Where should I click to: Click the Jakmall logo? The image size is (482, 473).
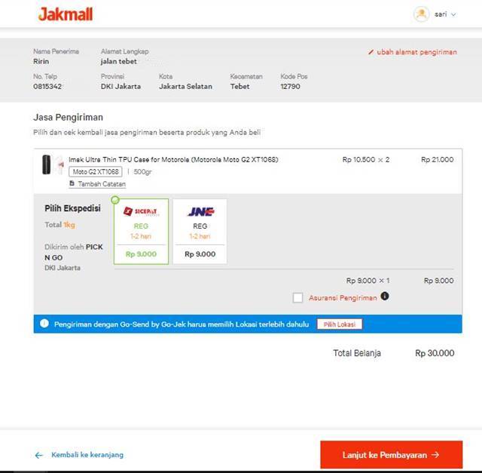tap(66, 14)
